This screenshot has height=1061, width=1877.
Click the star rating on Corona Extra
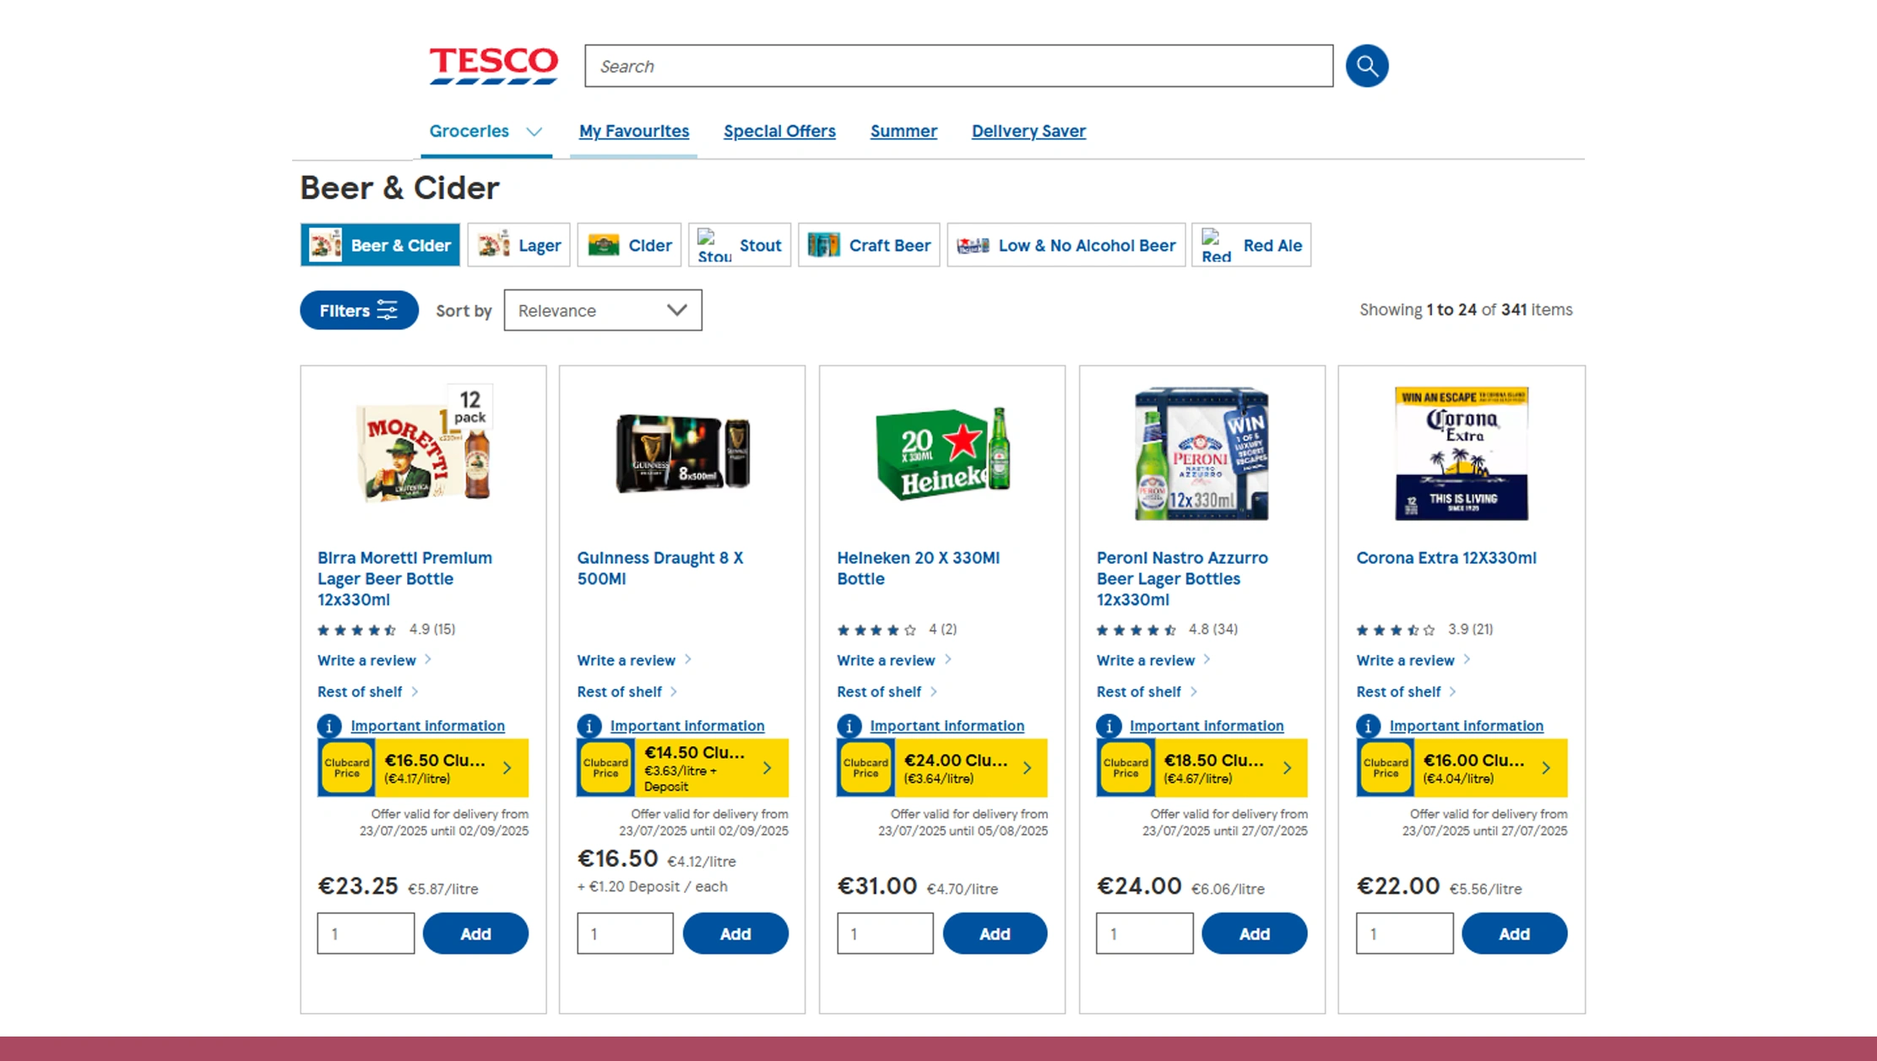click(x=1394, y=629)
